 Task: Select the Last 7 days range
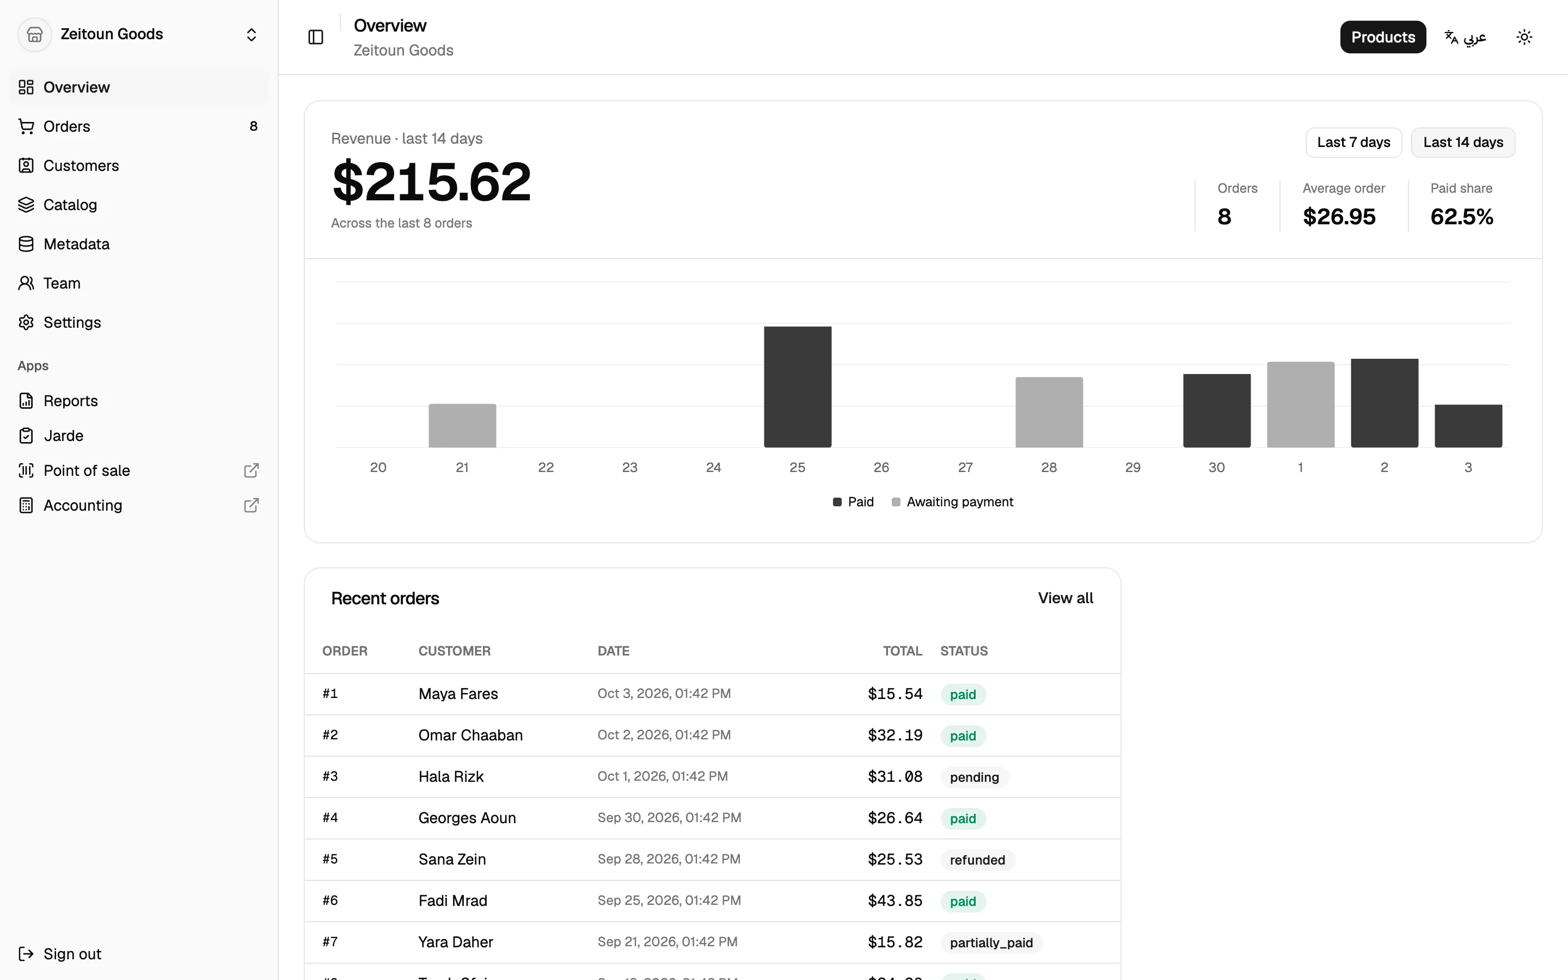pos(1353,143)
